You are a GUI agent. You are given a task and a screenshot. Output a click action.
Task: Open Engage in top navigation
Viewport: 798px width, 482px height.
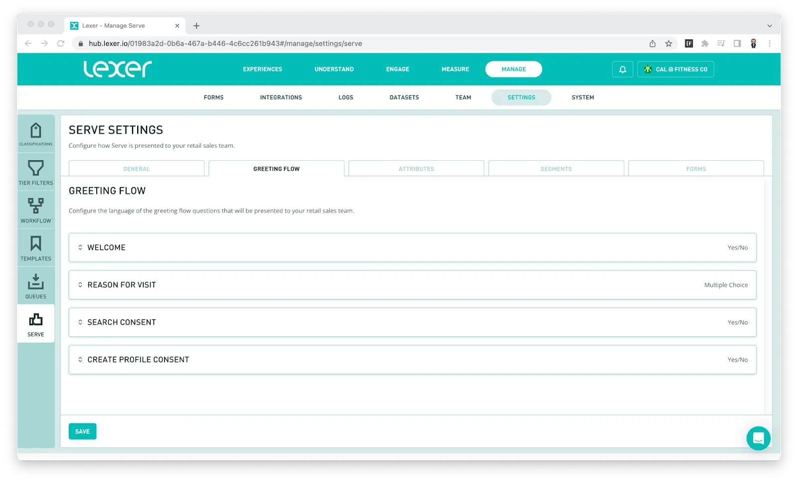pos(398,69)
